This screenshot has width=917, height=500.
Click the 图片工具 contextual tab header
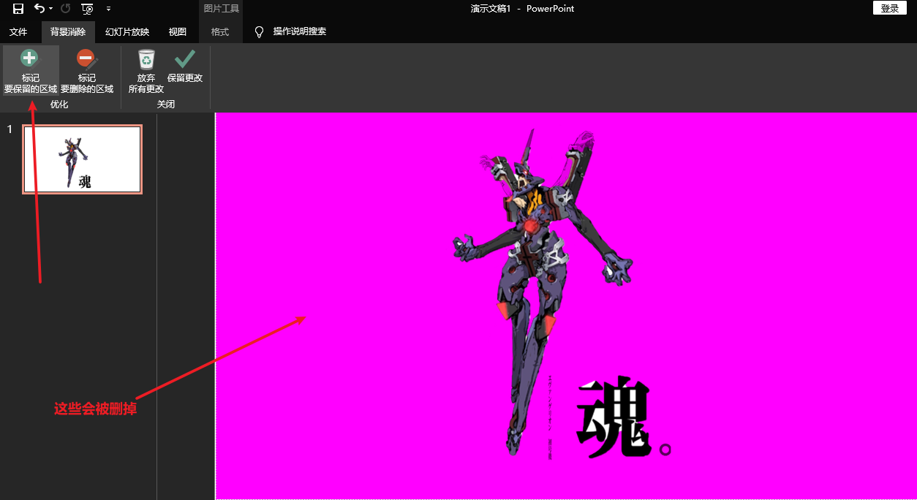click(221, 9)
